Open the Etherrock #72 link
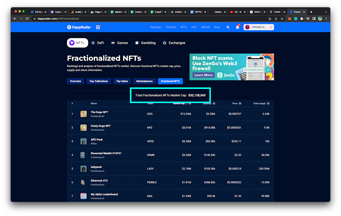The image size is (341, 216). pyautogui.click(x=99, y=181)
